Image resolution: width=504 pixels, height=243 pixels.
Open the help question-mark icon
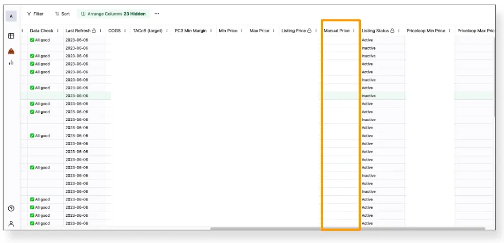[x=11, y=208]
